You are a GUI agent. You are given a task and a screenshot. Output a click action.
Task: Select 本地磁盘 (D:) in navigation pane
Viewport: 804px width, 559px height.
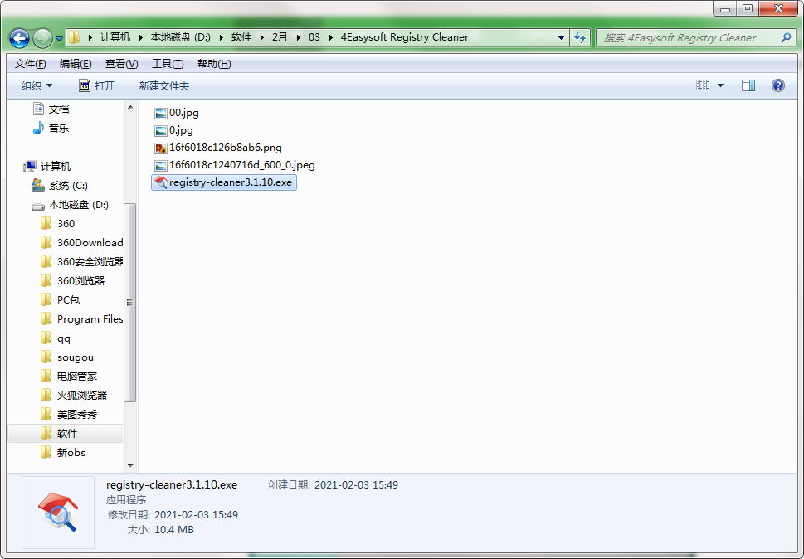click(x=71, y=205)
